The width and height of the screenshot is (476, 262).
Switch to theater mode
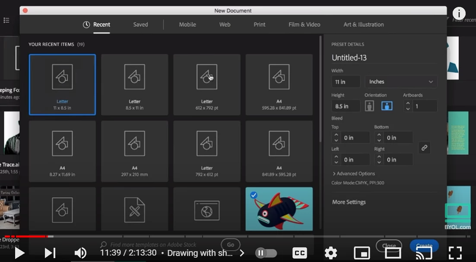pyautogui.click(x=393, y=253)
